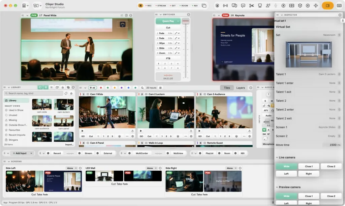Click the audio mixer gain knob
Viewport: 345px width, 206px height.
[x=268, y=95]
